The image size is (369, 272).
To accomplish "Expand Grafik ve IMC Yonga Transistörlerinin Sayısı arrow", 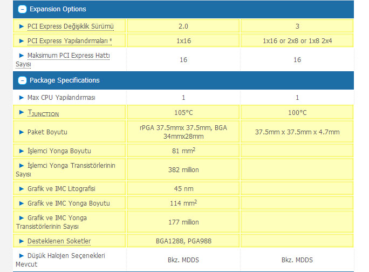I will [22, 218].
